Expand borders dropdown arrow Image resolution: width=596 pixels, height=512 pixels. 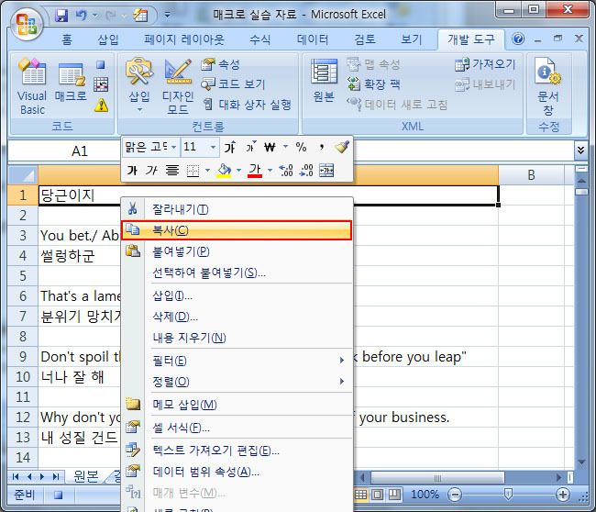pyautogui.click(x=207, y=171)
